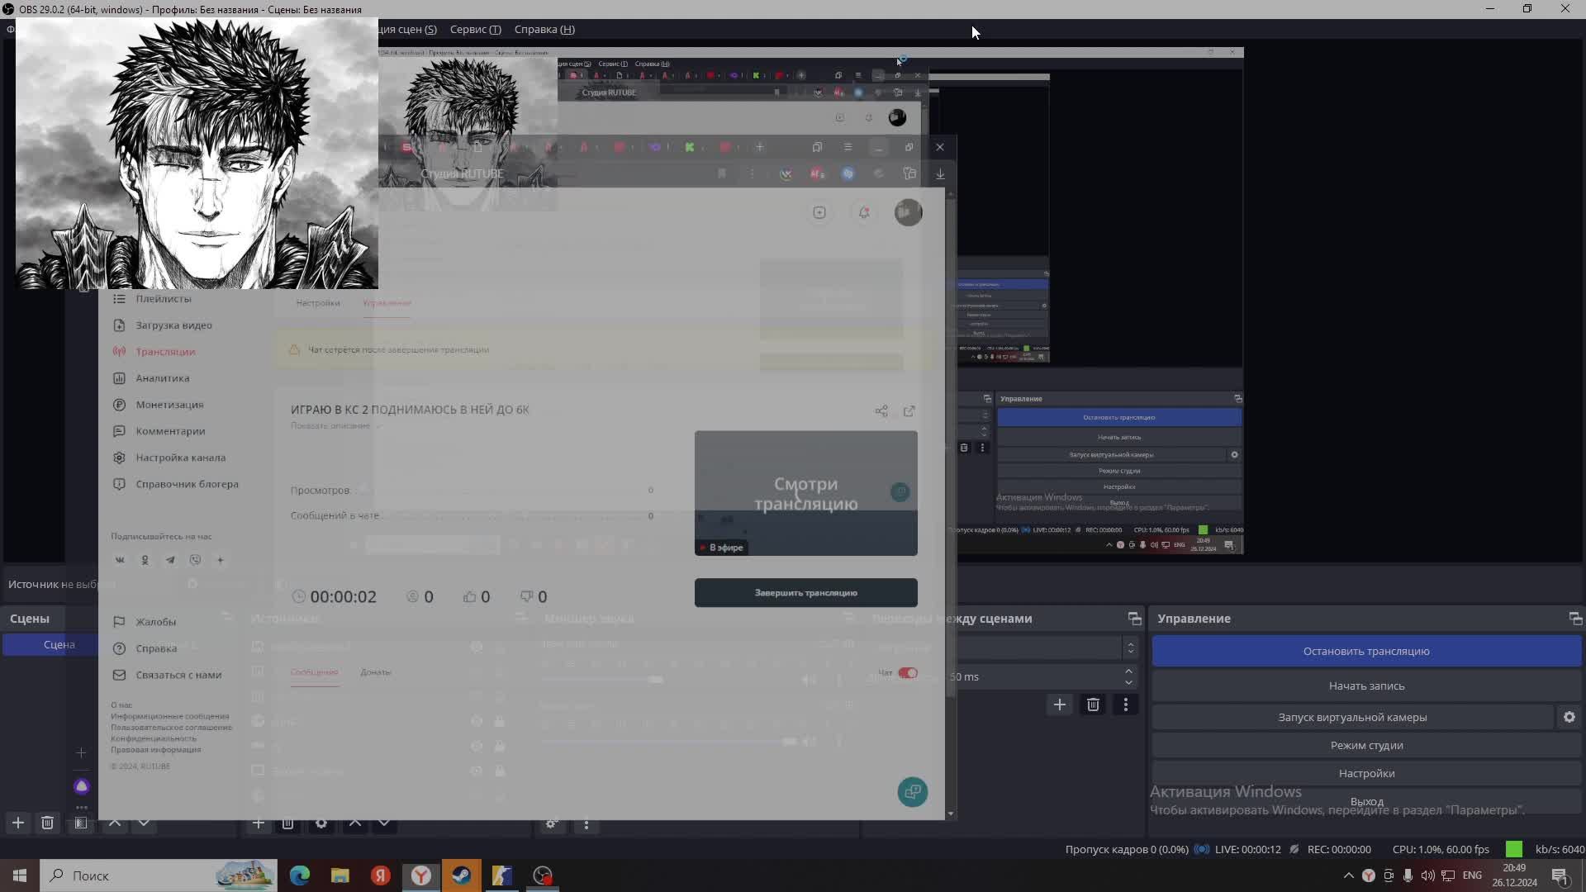Viewport: 1586px width, 892px height.
Task: Click the teal chat support floating button
Action: click(913, 793)
